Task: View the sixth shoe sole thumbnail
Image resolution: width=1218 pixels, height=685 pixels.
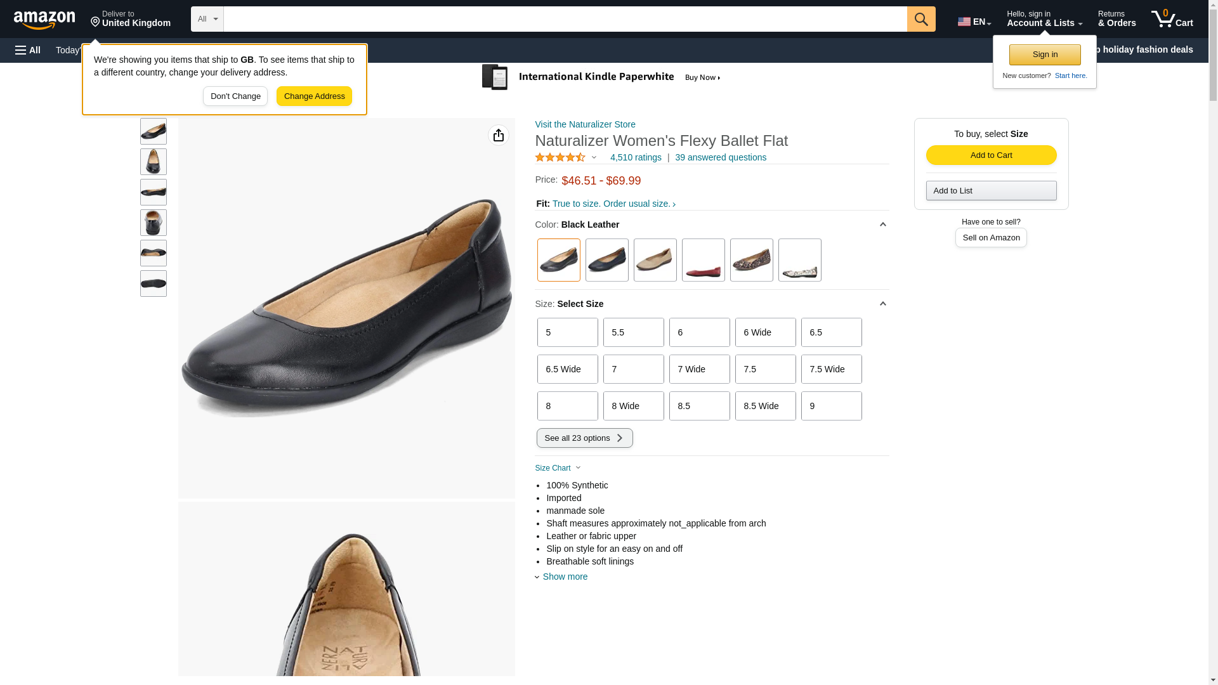Action: click(154, 284)
